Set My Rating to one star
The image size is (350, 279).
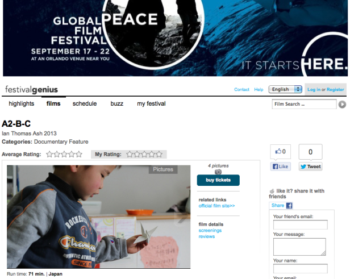pos(130,154)
